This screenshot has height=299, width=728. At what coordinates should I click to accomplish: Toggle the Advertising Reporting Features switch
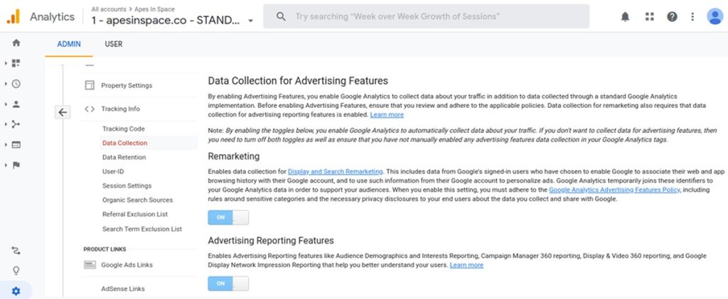(x=228, y=283)
